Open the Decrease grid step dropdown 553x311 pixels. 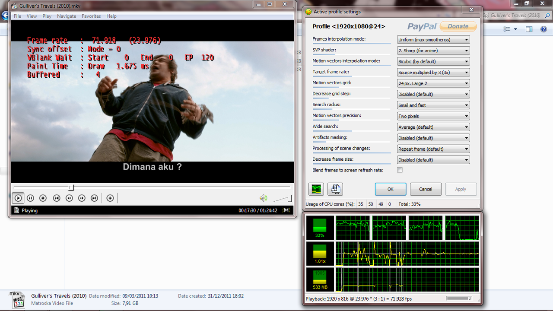pos(433,94)
